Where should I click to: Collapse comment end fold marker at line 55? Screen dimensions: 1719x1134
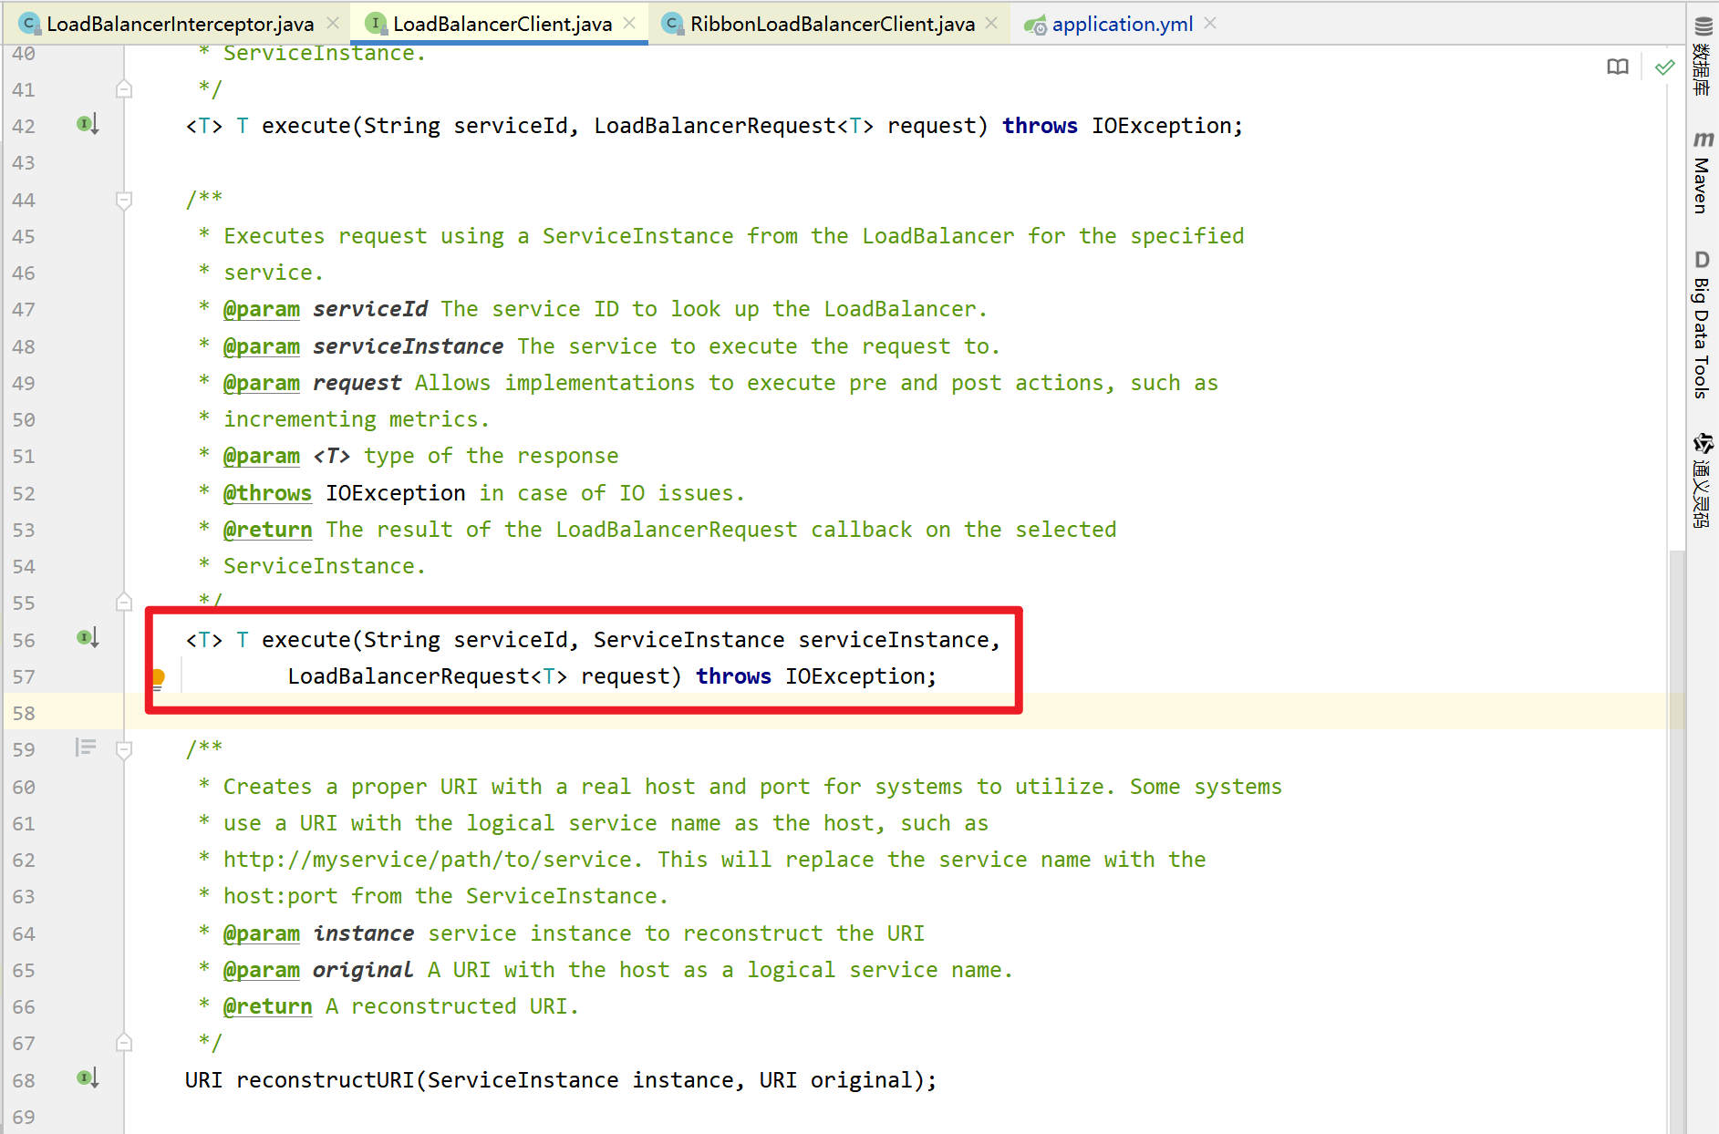click(125, 602)
